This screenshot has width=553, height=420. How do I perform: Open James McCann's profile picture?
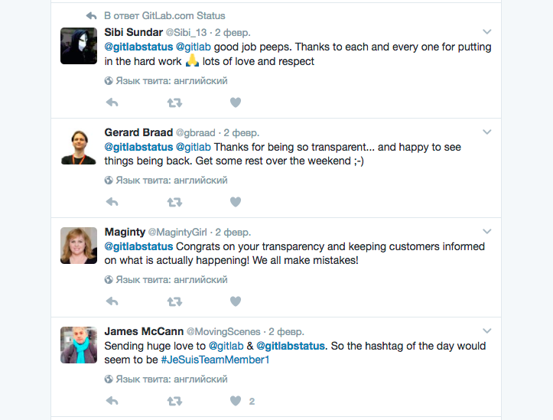pyautogui.click(x=78, y=344)
